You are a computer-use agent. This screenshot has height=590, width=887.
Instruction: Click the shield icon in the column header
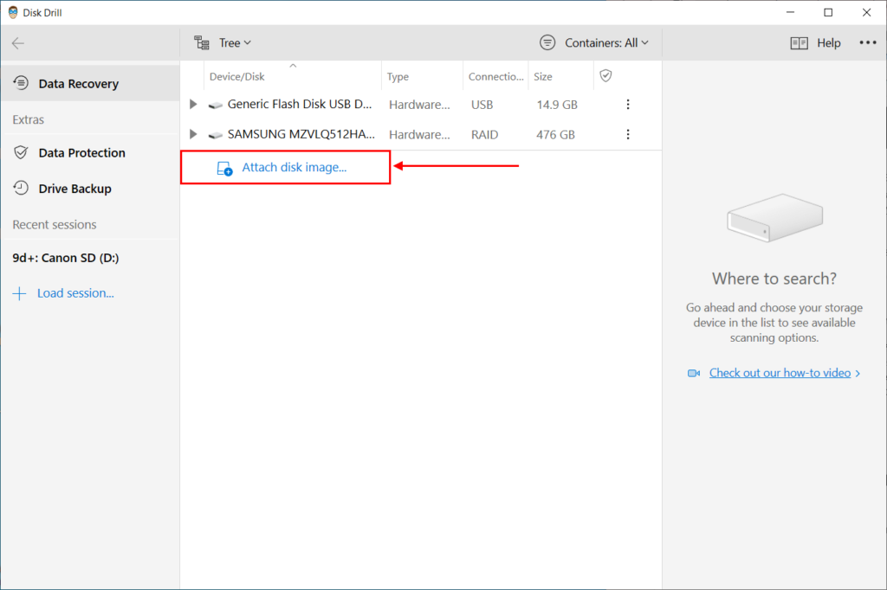coord(604,75)
